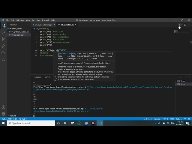Switch to 01_python_testing.py tab
Viewport: 192px width, 144px height.
(43, 25)
